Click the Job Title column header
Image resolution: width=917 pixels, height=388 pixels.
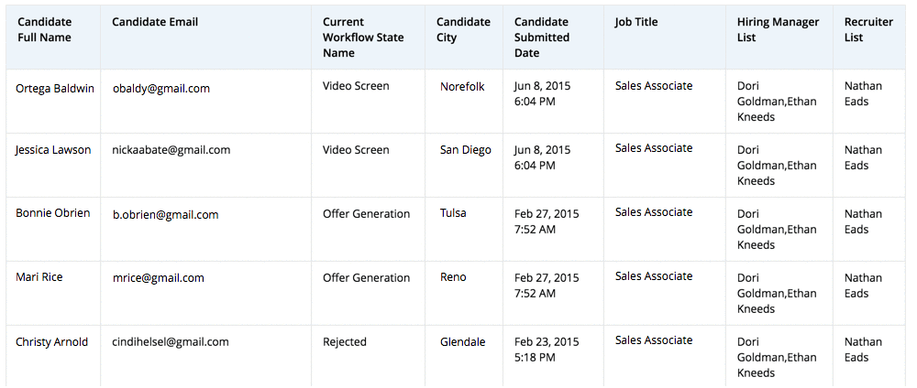click(x=636, y=22)
